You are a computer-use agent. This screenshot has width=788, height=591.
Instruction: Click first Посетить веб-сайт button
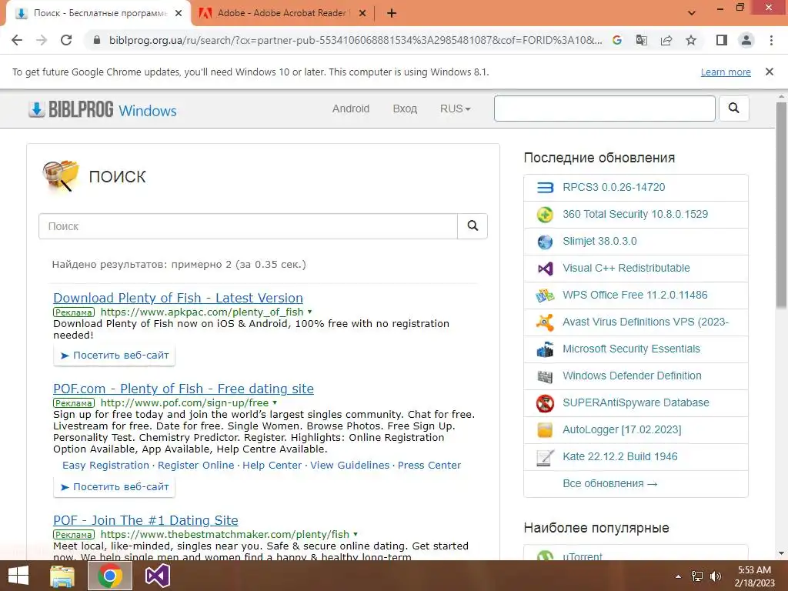tap(115, 356)
